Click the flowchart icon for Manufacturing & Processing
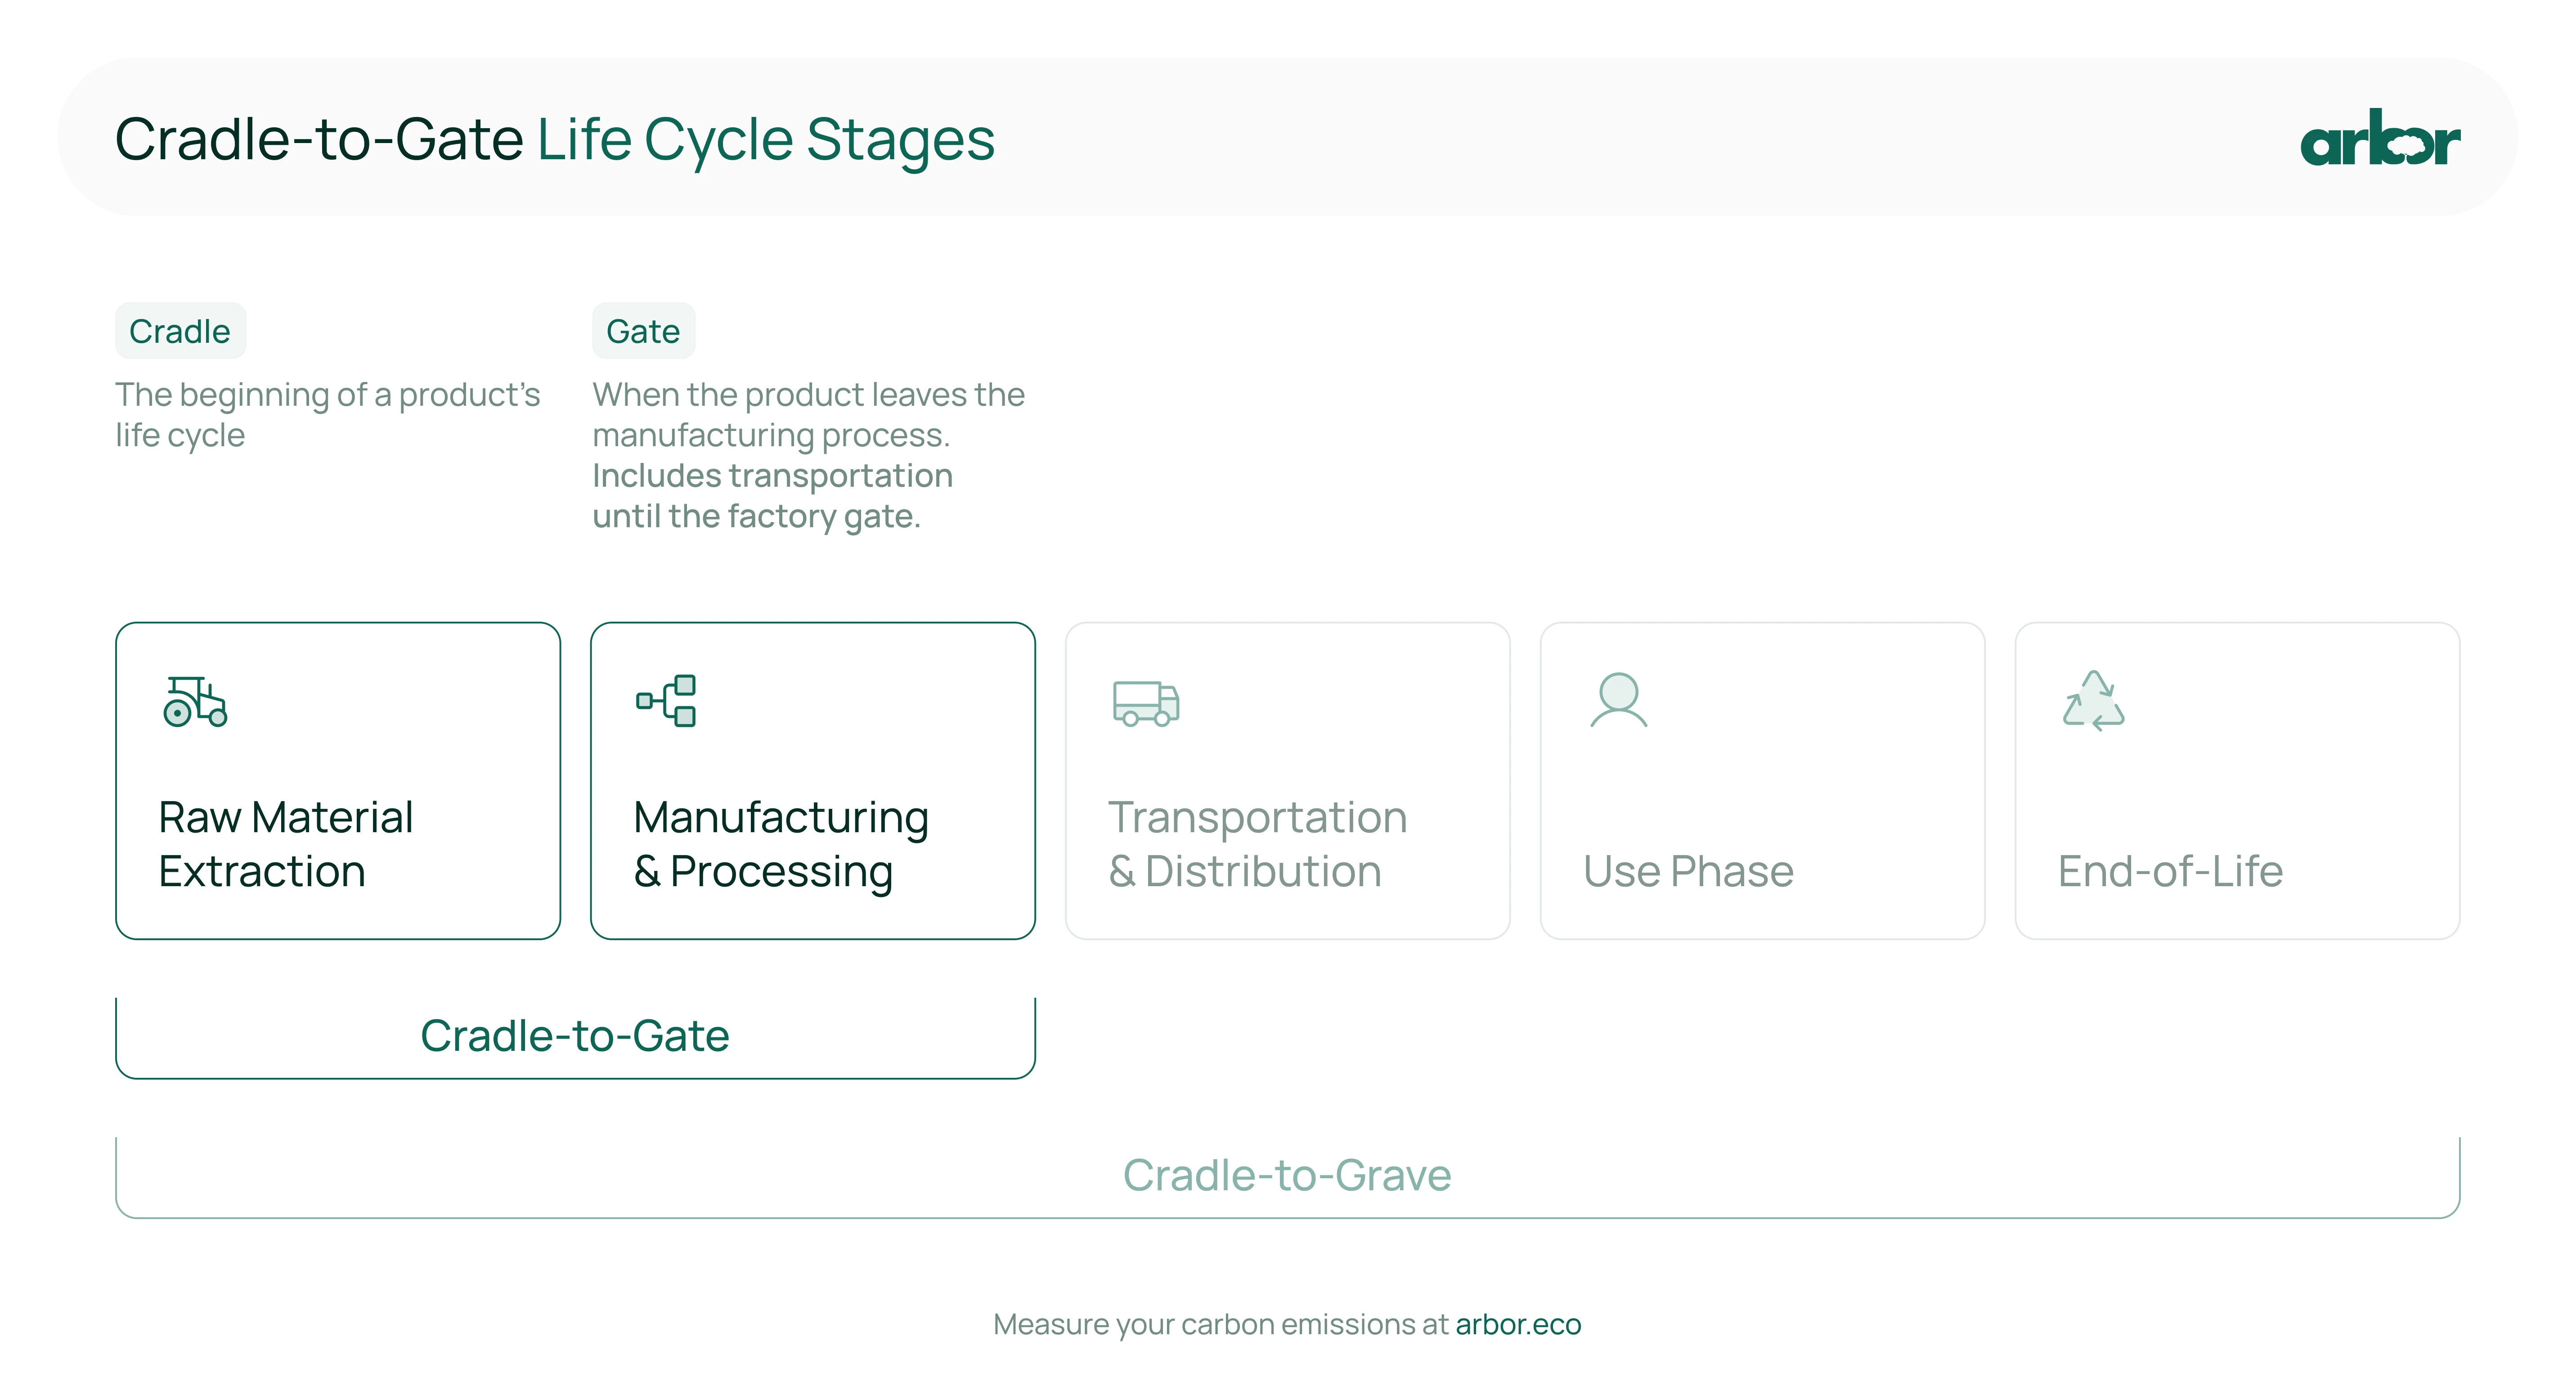Viewport: 2576px width, 1399px height. point(666,700)
